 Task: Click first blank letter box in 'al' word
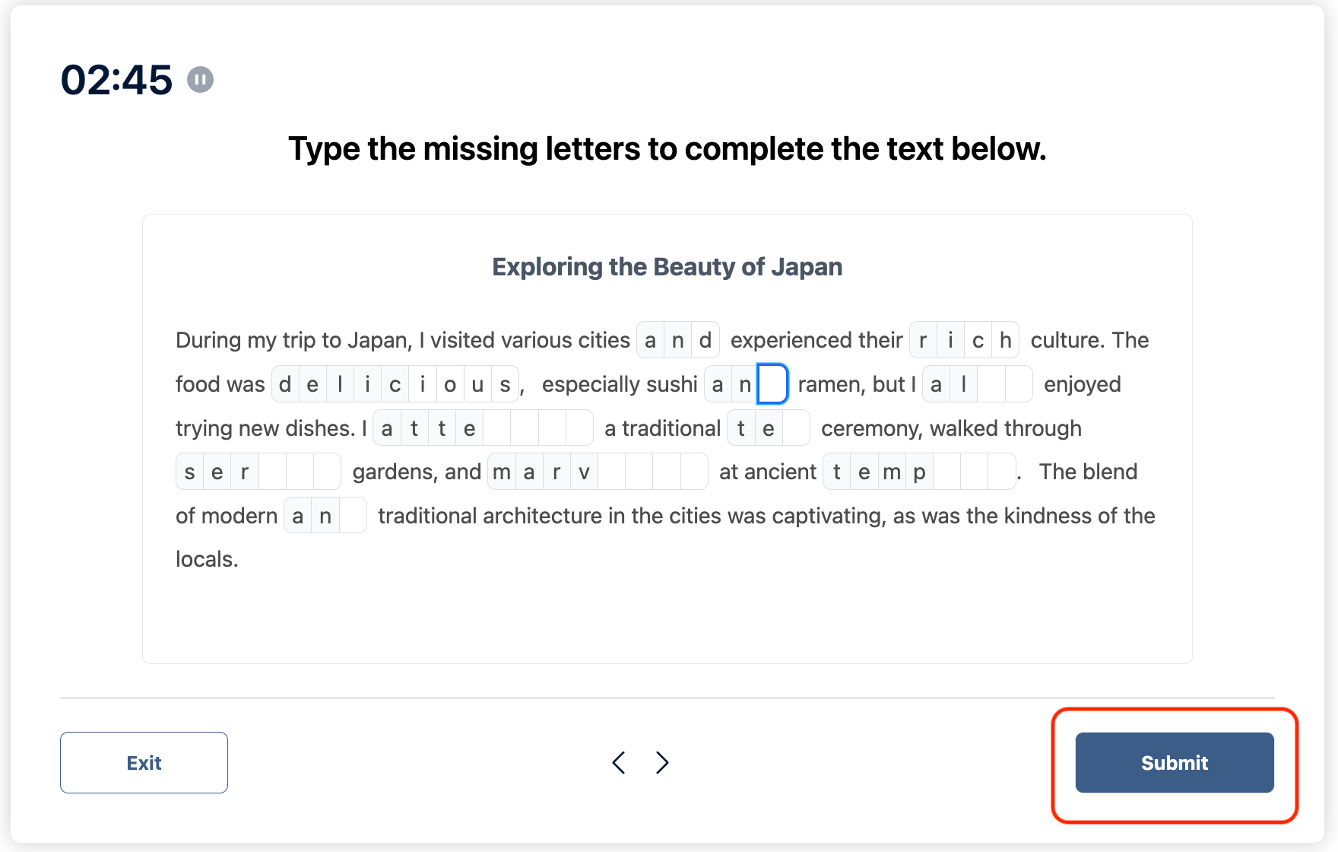pyautogui.click(x=991, y=384)
